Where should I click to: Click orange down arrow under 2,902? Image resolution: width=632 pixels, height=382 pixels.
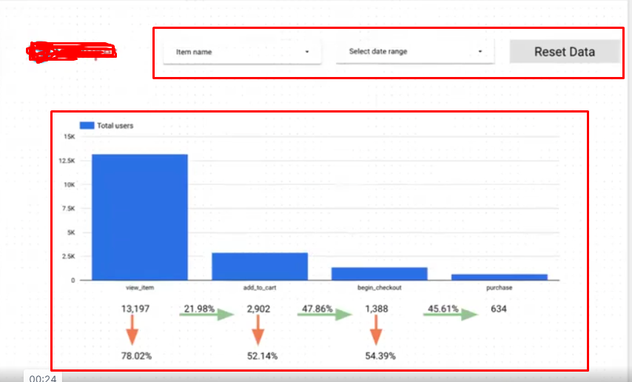coord(258,330)
